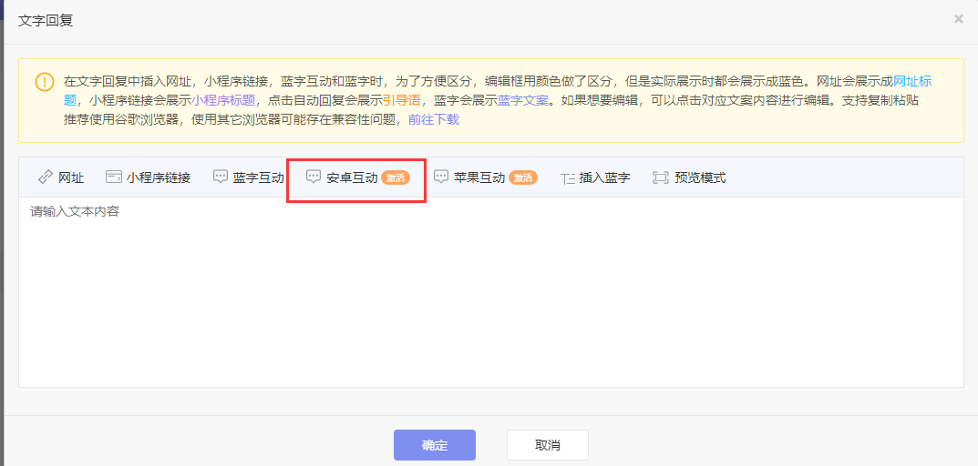Click the orange exclamation info icon

[x=45, y=82]
